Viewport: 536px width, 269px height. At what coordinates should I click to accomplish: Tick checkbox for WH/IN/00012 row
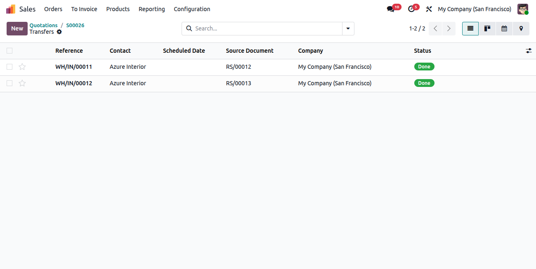click(9, 83)
